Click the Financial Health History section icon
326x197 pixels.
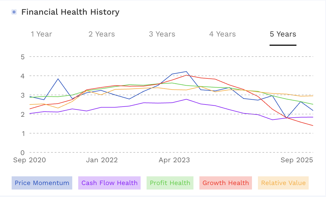point(13,11)
